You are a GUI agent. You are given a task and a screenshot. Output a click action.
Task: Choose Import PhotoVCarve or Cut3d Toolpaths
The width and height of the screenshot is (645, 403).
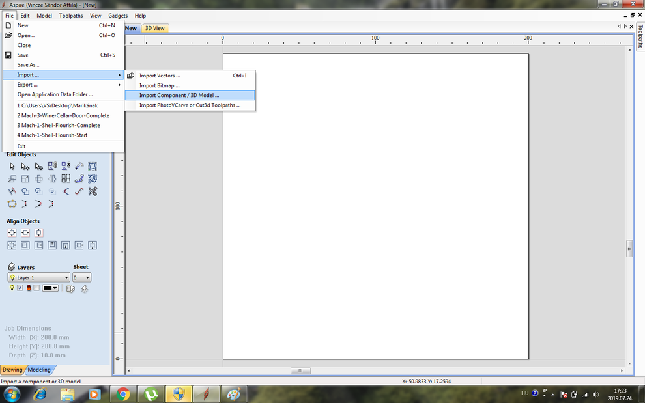[x=190, y=105]
